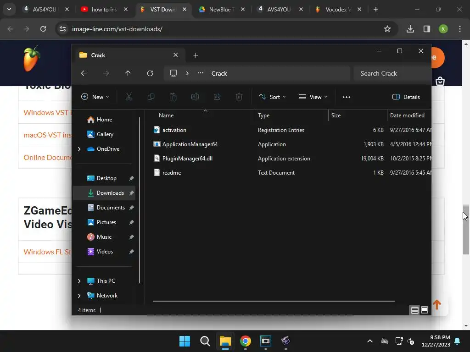The width and height of the screenshot is (470, 352).
Task: Click the Delete trash icon in Explorer toolbar
Action: (x=239, y=97)
